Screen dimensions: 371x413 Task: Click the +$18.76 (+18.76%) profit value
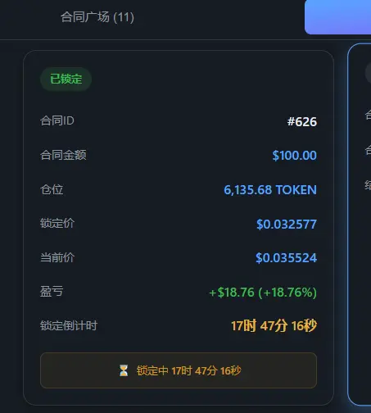(263, 293)
